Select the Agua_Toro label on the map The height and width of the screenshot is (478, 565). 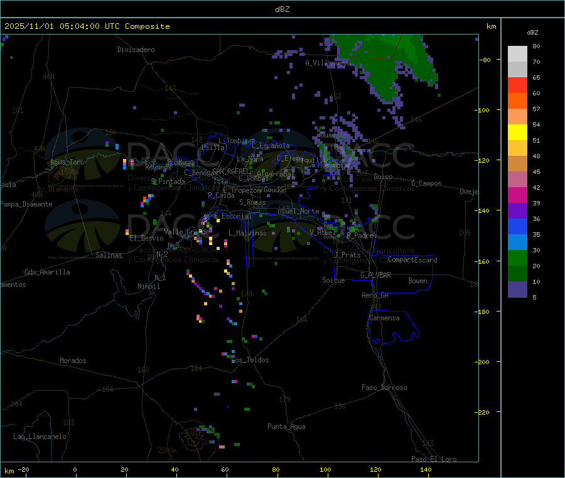pyautogui.click(x=67, y=162)
